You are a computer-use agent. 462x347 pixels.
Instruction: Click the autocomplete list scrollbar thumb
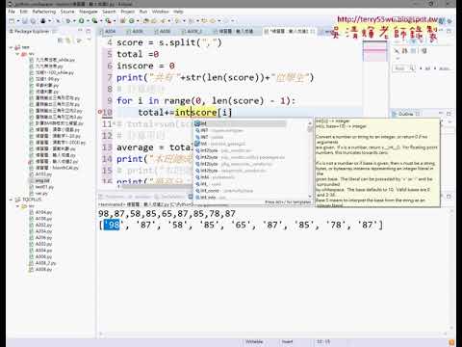[x=310, y=129]
